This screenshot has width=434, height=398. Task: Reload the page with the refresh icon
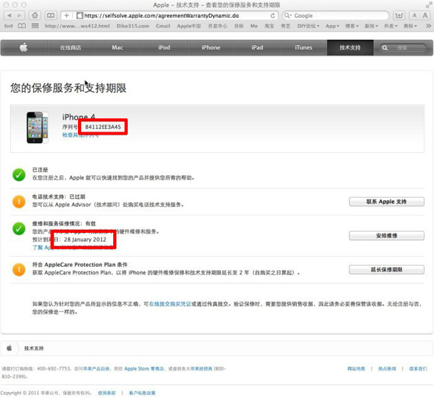pos(273,15)
